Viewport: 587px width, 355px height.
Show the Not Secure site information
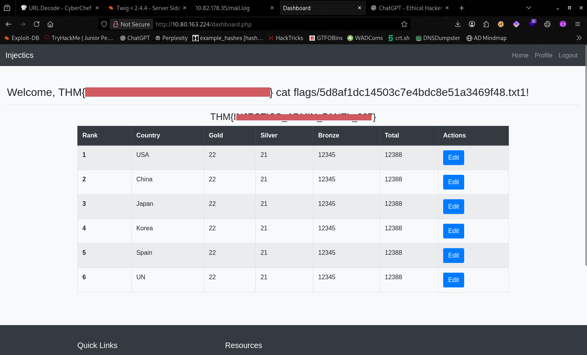(131, 24)
